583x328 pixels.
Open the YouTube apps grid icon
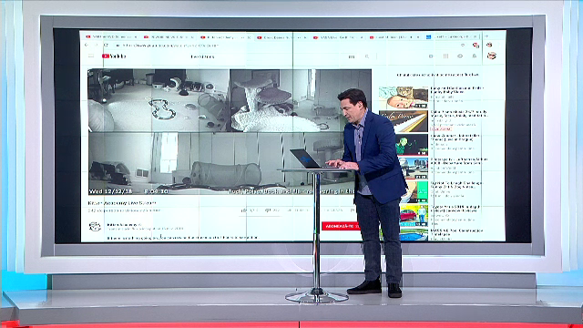pyautogui.click(x=445, y=56)
